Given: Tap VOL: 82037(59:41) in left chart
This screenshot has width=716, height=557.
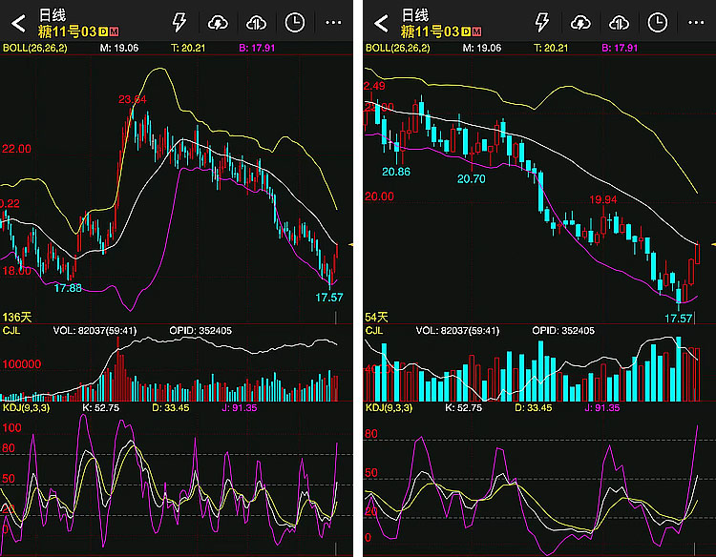Looking at the screenshot, I should click(95, 330).
